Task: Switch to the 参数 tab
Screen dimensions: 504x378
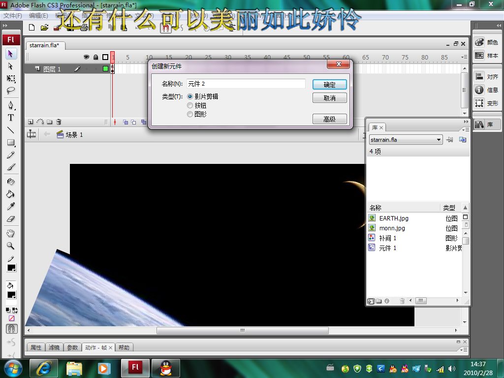Action: (72, 347)
